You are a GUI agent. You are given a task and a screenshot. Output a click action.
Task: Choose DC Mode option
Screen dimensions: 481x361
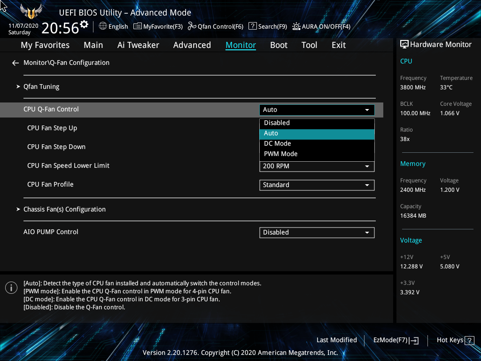point(317,144)
